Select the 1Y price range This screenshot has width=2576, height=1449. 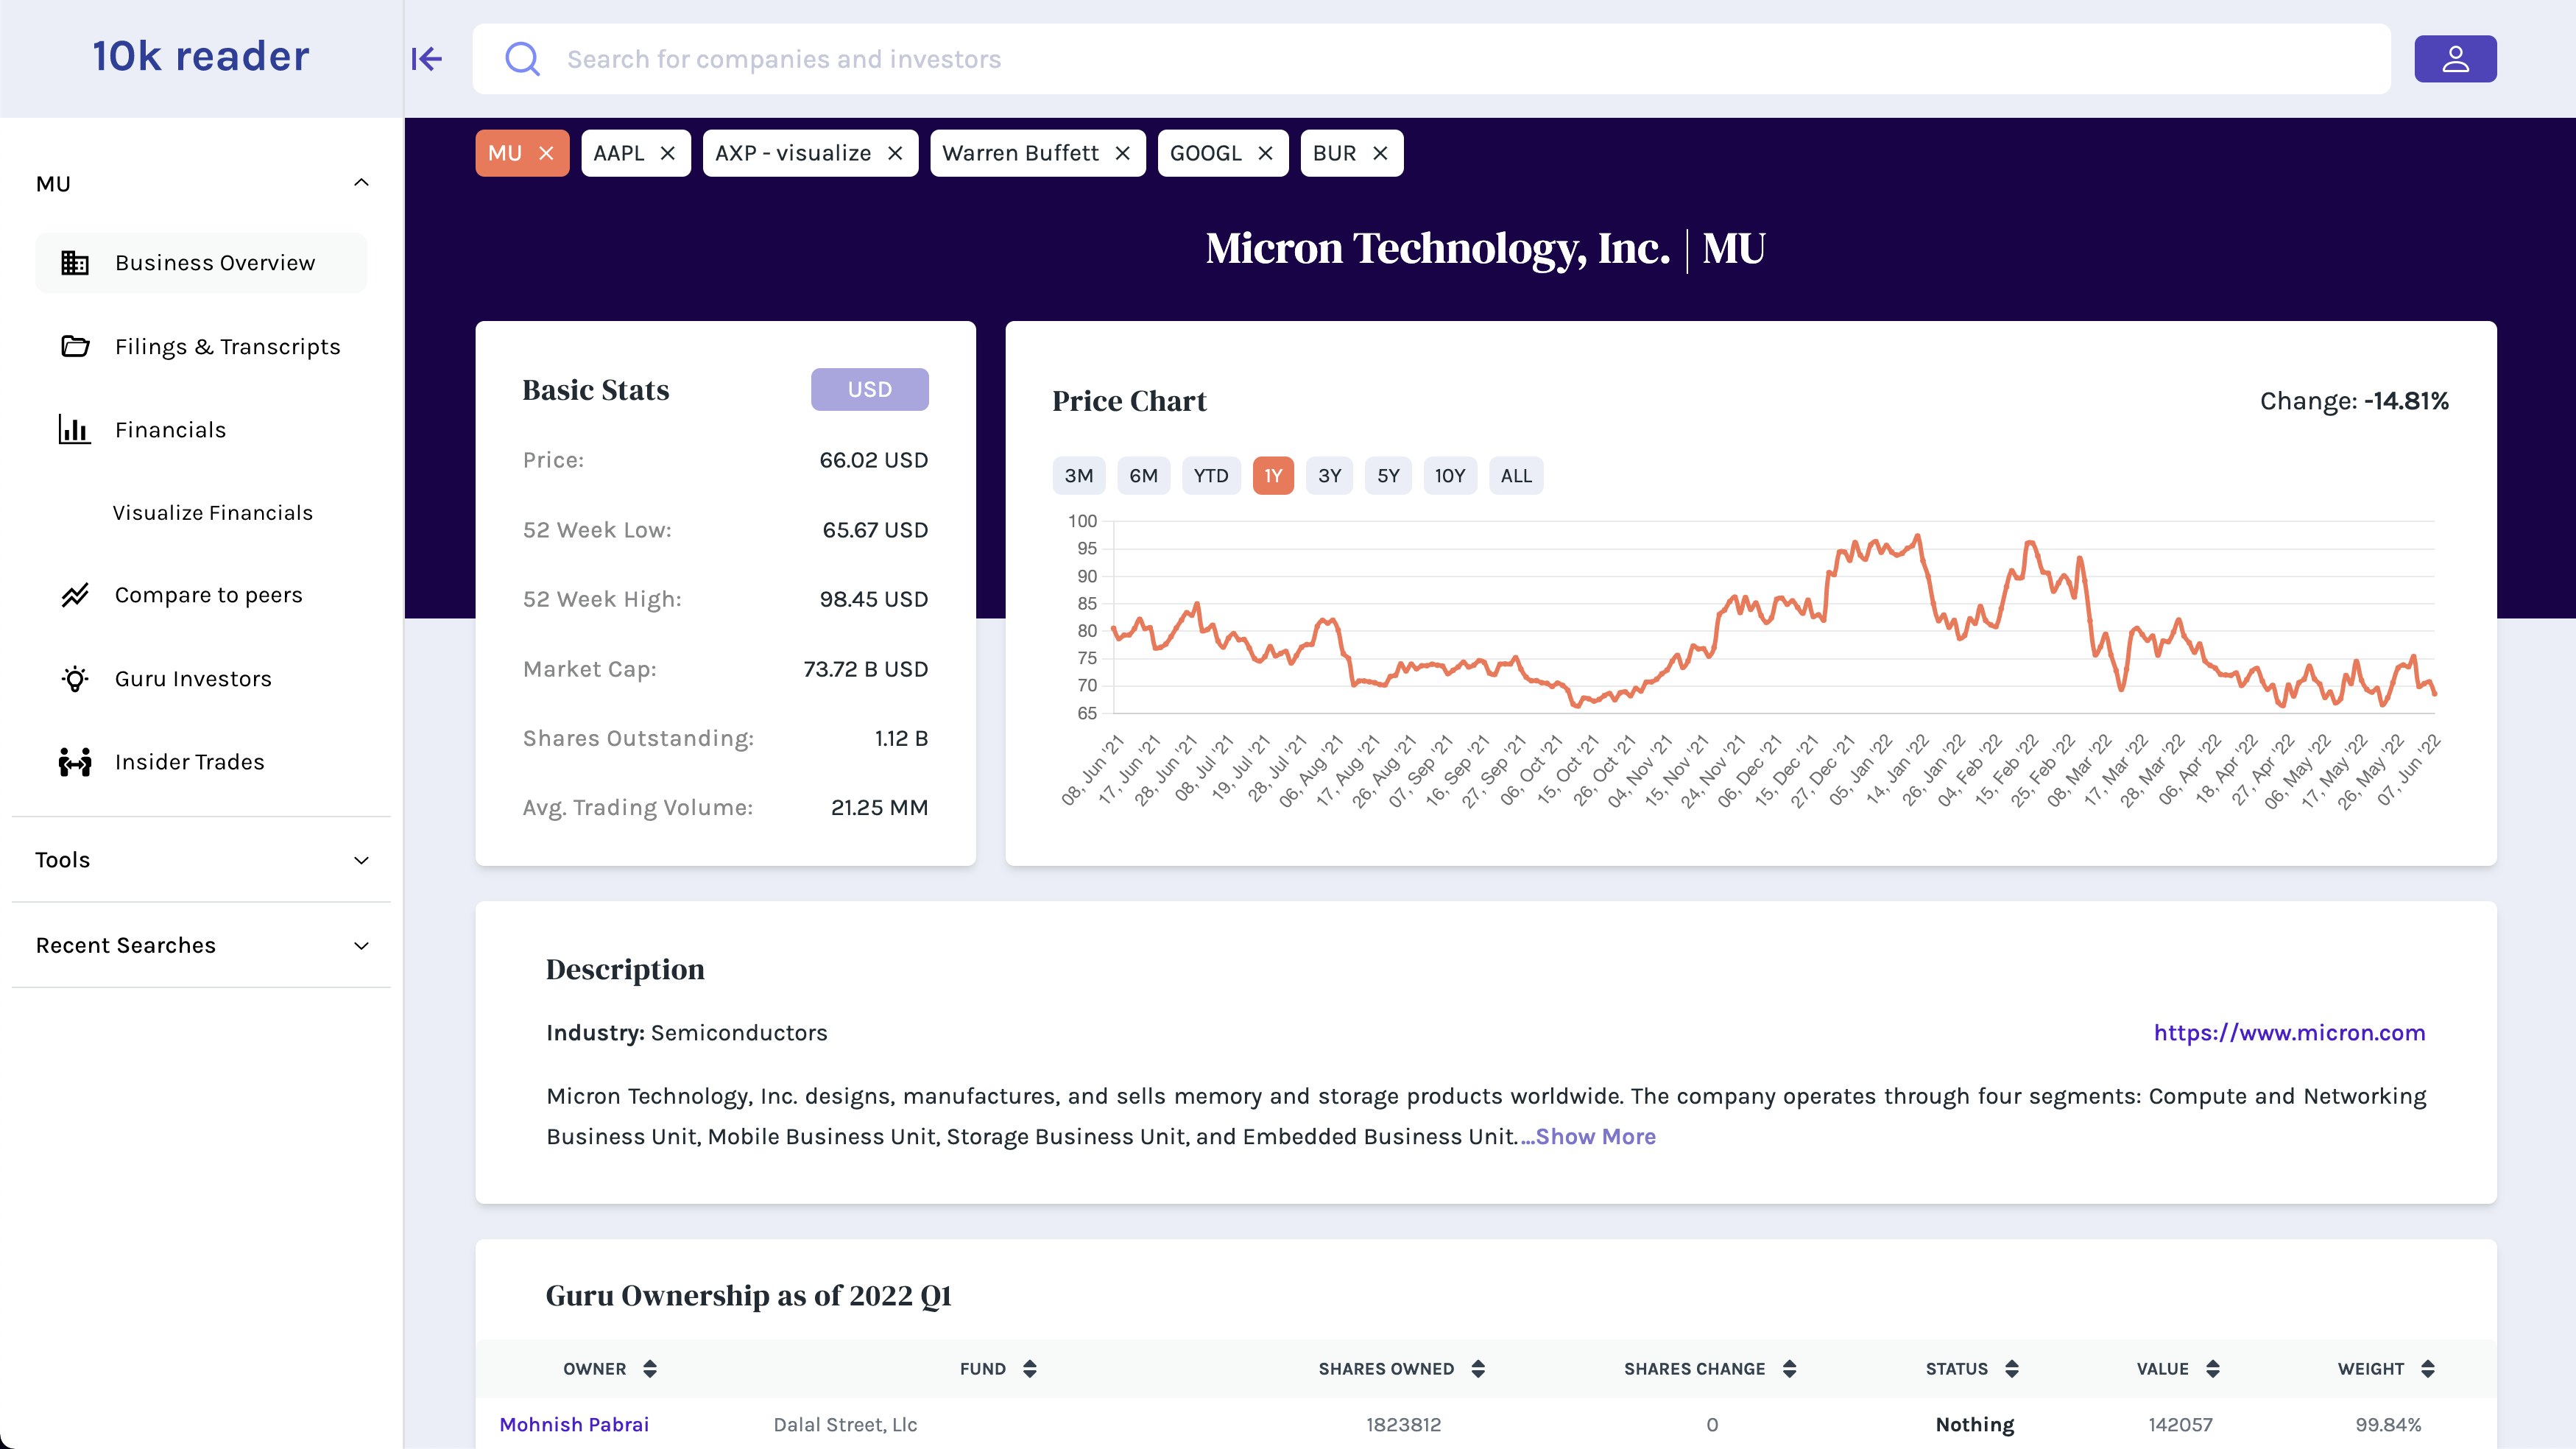click(x=1273, y=476)
